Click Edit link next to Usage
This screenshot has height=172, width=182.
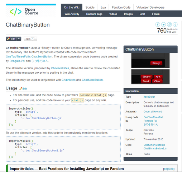[25, 89]
